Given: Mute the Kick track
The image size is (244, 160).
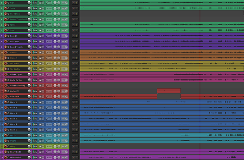Looking at the screenshot, I should [x=74, y=3].
